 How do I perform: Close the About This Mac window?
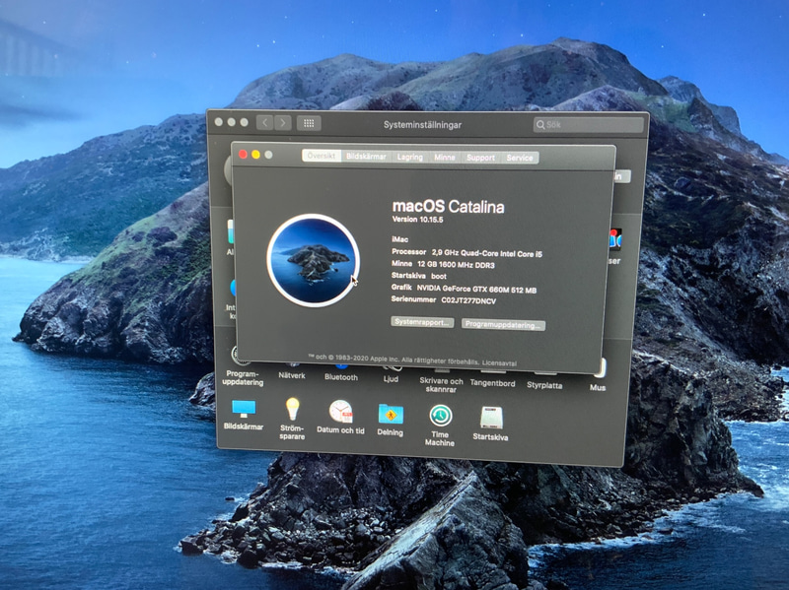click(x=243, y=155)
